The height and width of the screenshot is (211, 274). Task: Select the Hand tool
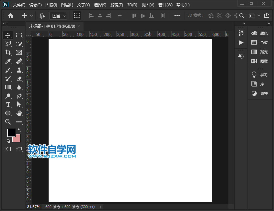[x=19, y=113]
